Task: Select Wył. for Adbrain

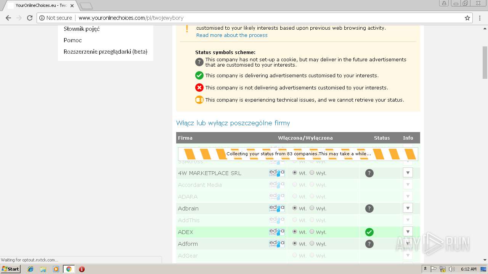Action: click(x=312, y=208)
